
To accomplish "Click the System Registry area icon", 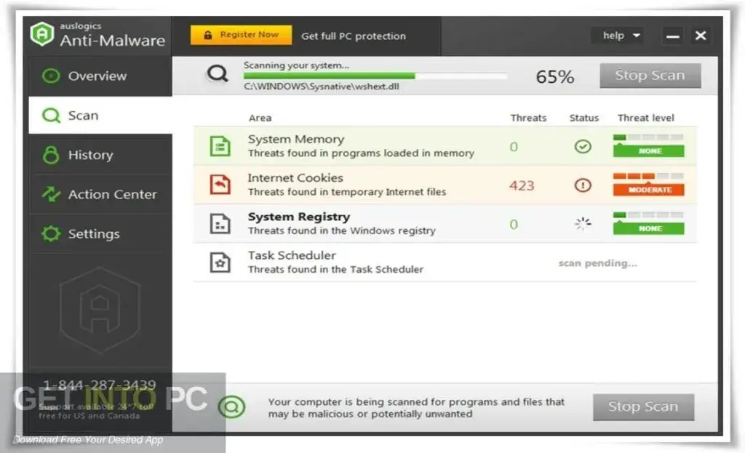I will [x=220, y=224].
